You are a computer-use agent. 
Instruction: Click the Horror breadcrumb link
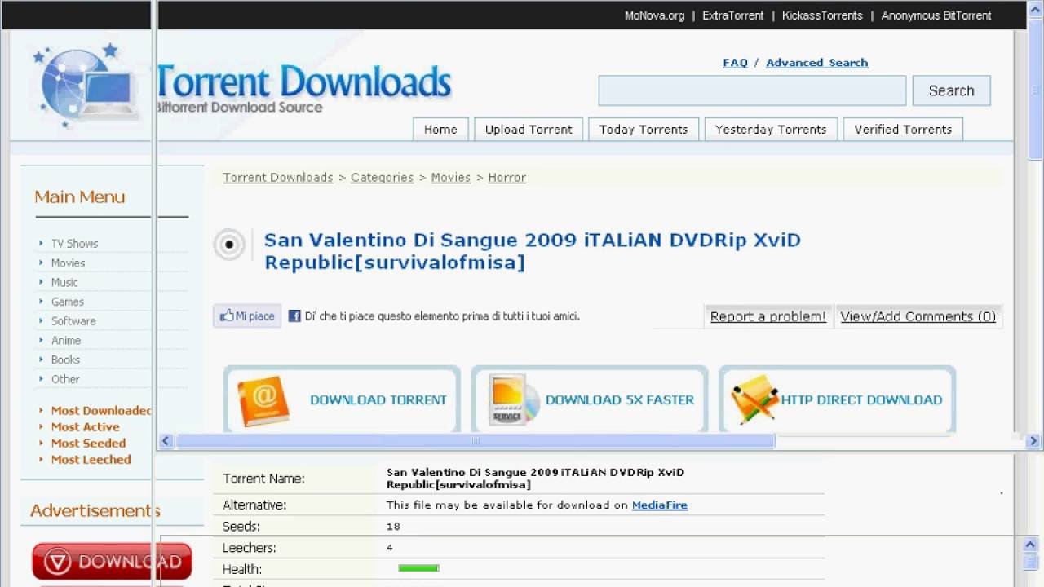click(x=507, y=178)
